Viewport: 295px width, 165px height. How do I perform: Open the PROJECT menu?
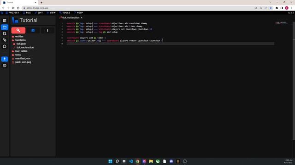tap(12, 13)
